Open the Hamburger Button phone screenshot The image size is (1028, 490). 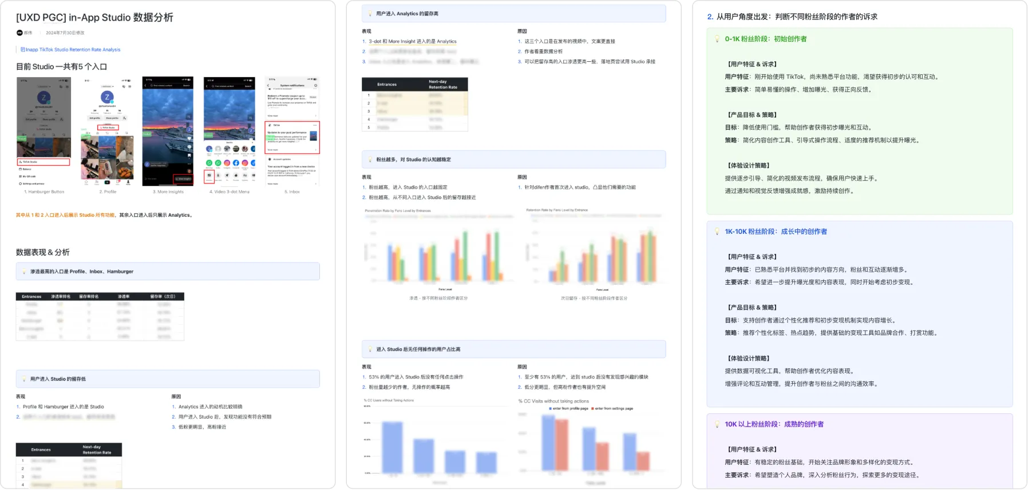(44, 131)
